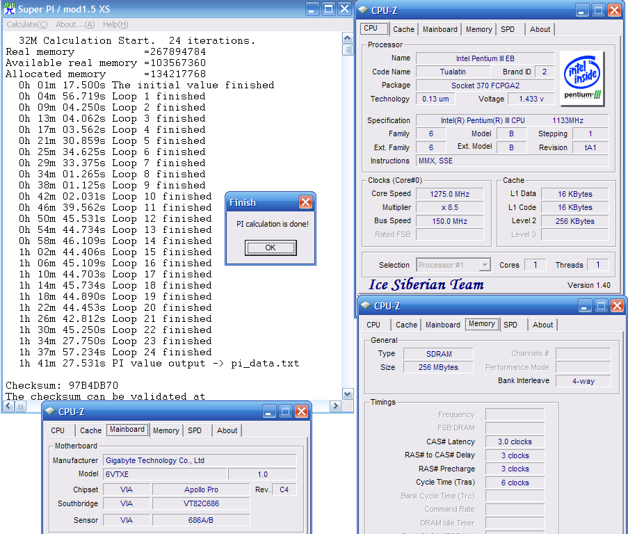Click the Core Speed 1275.0 MHz value
628x534 pixels.
449,194
